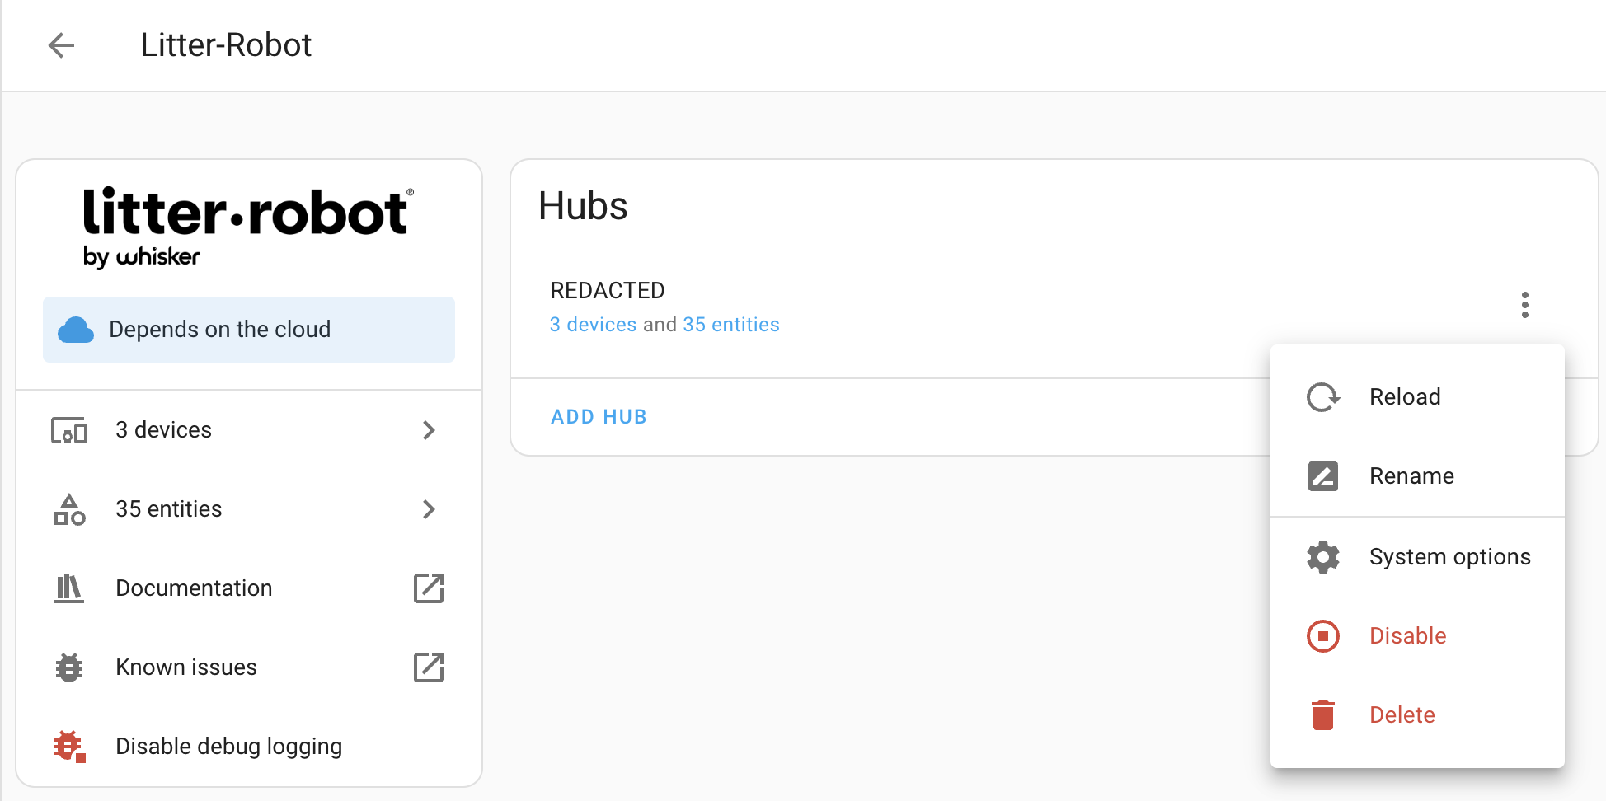The height and width of the screenshot is (801, 1606).
Task: Click the Rename pencil icon
Action: click(1323, 476)
